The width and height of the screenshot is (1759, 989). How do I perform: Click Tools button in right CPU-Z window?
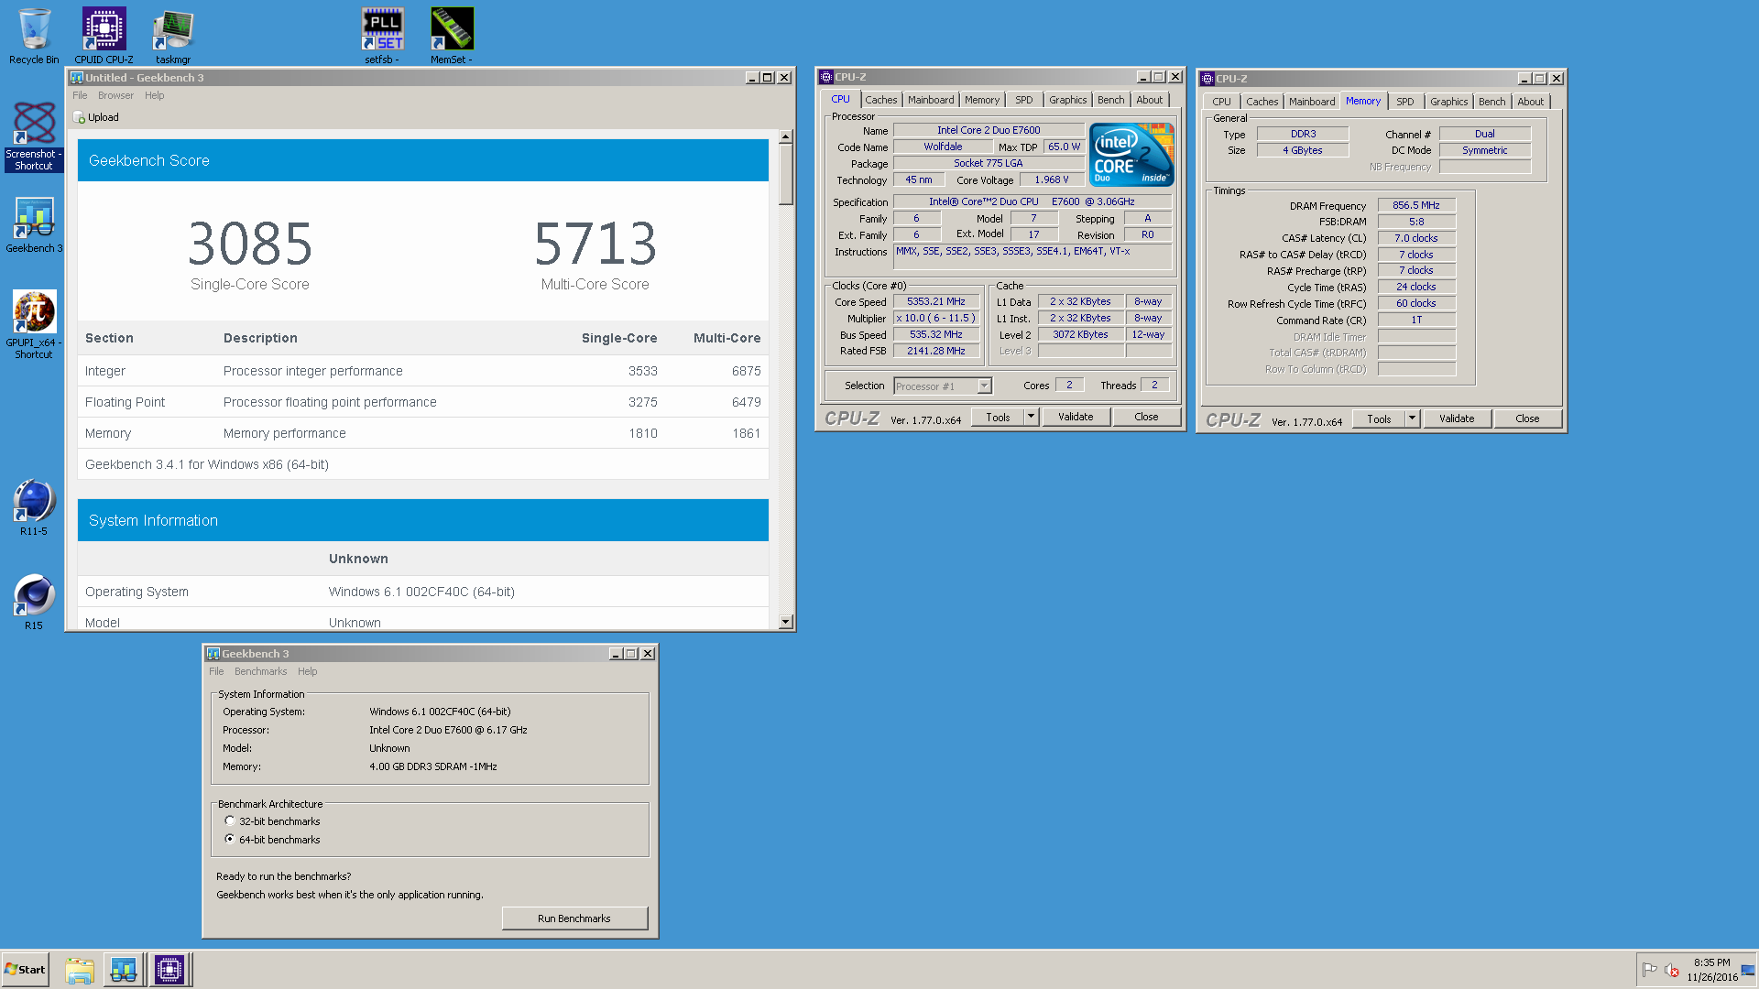click(x=1379, y=418)
